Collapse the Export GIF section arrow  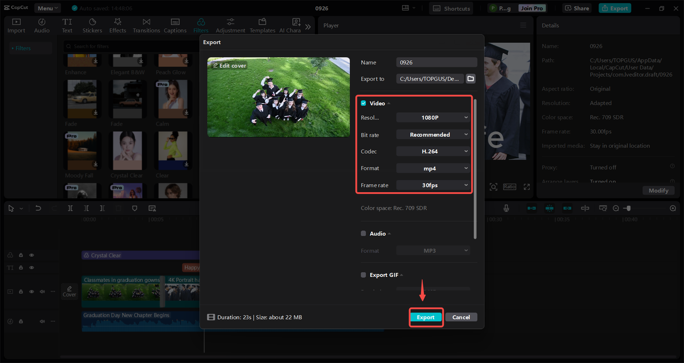[x=402, y=275]
